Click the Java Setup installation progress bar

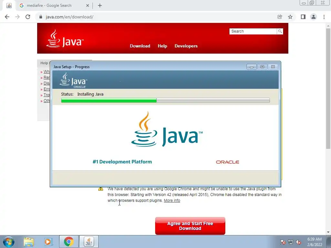coord(165,100)
